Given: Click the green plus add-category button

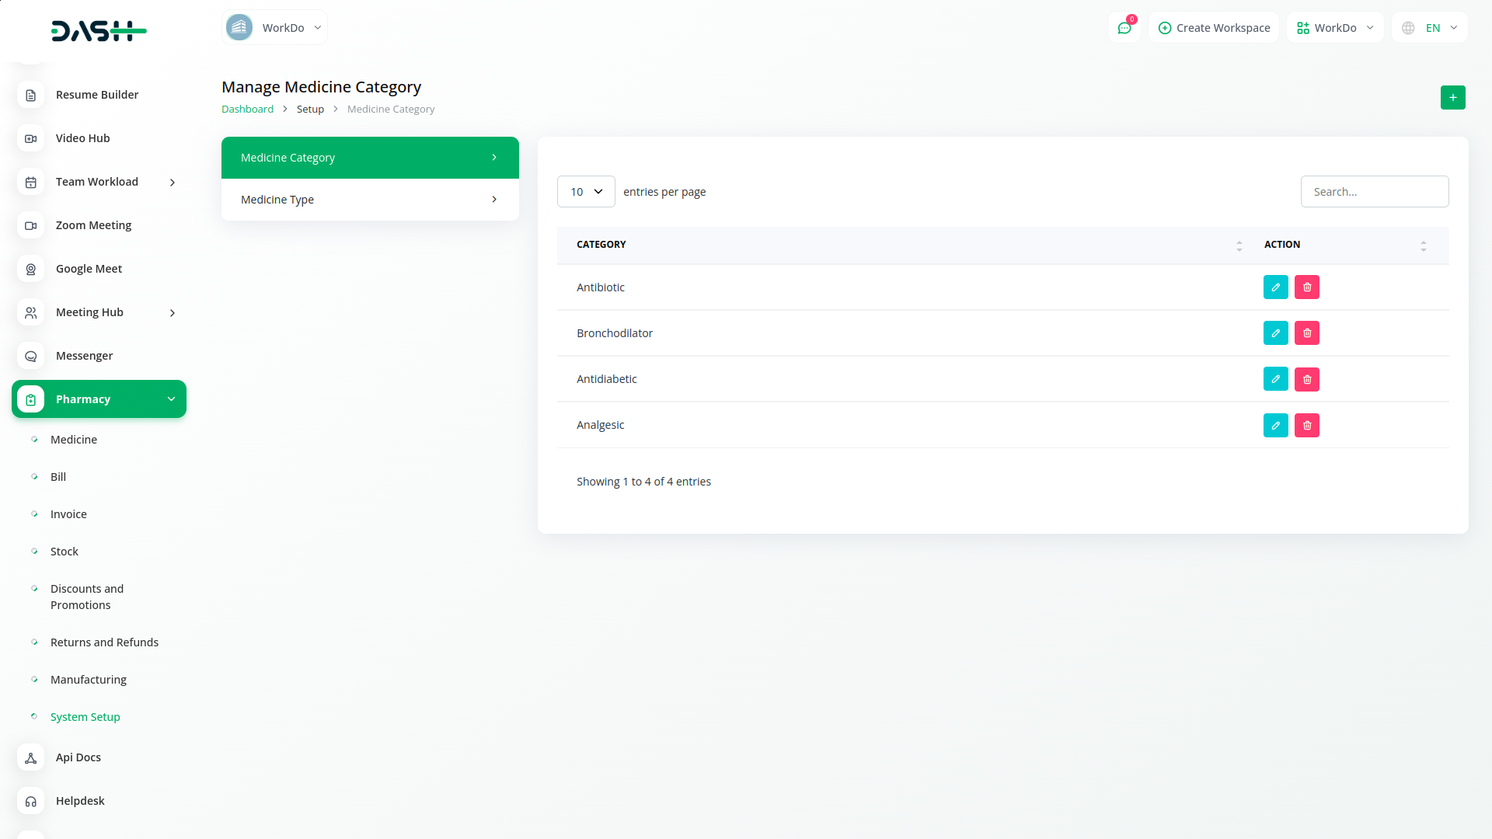Looking at the screenshot, I should (x=1452, y=97).
